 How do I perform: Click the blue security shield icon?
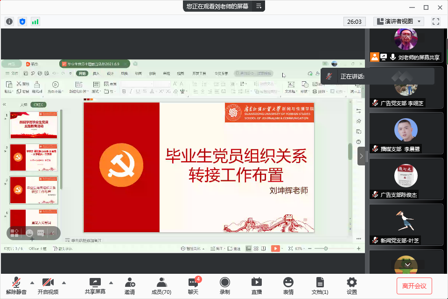point(22,21)
